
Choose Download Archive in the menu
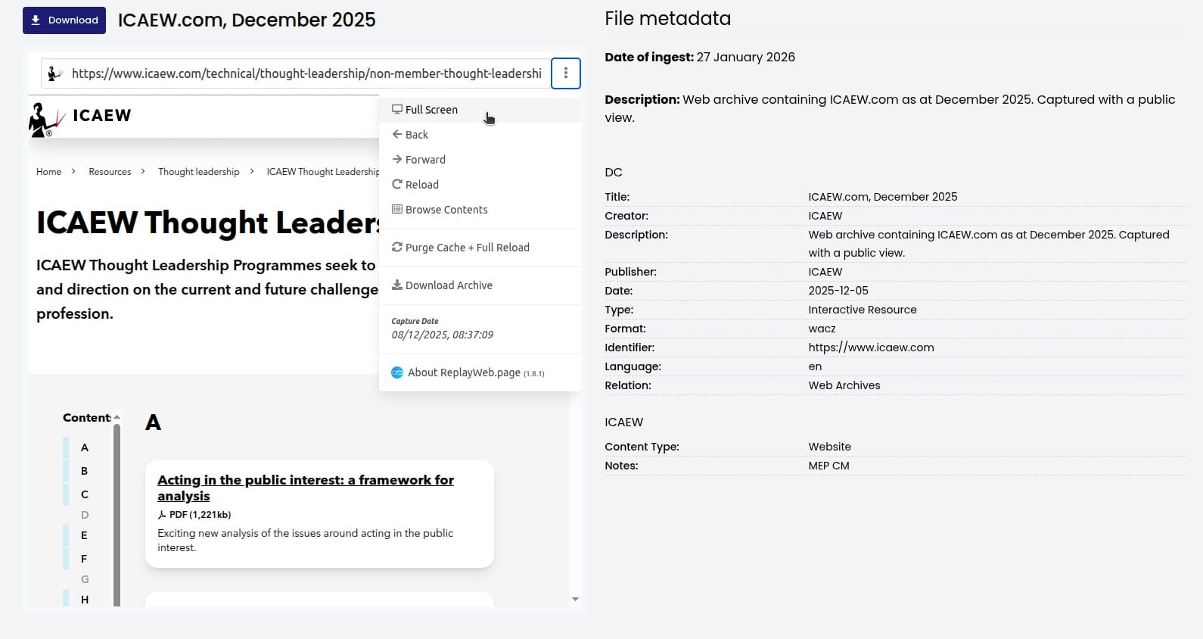480,285
